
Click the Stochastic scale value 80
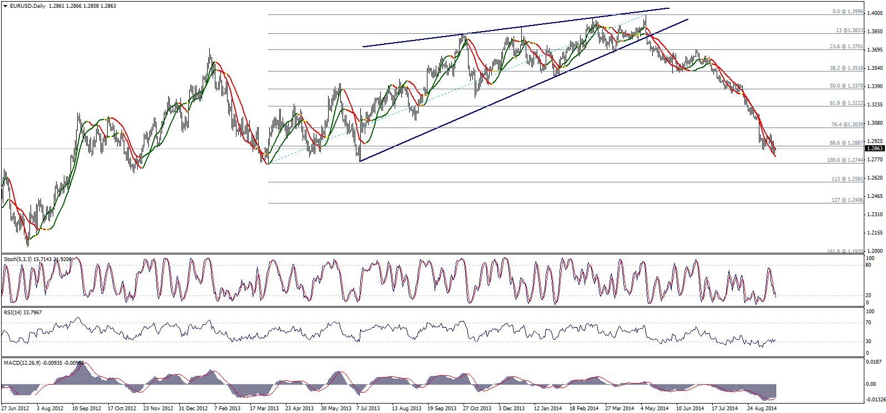[x=868, y=265]
